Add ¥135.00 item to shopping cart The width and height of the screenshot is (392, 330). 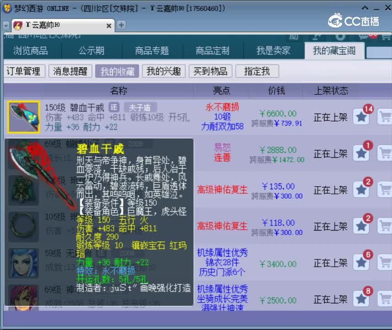pyautogui.click(x=385, y=190)
